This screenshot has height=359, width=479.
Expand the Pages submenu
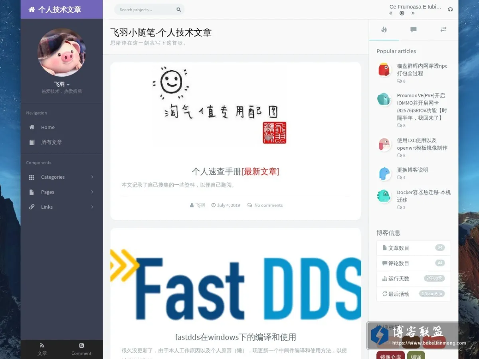(92, 192)
